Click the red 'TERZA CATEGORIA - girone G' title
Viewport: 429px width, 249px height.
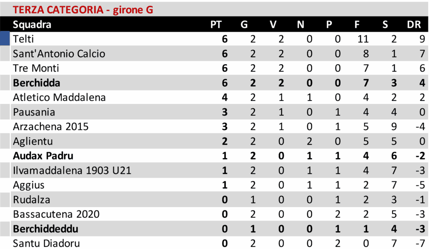tap(83, 10)
